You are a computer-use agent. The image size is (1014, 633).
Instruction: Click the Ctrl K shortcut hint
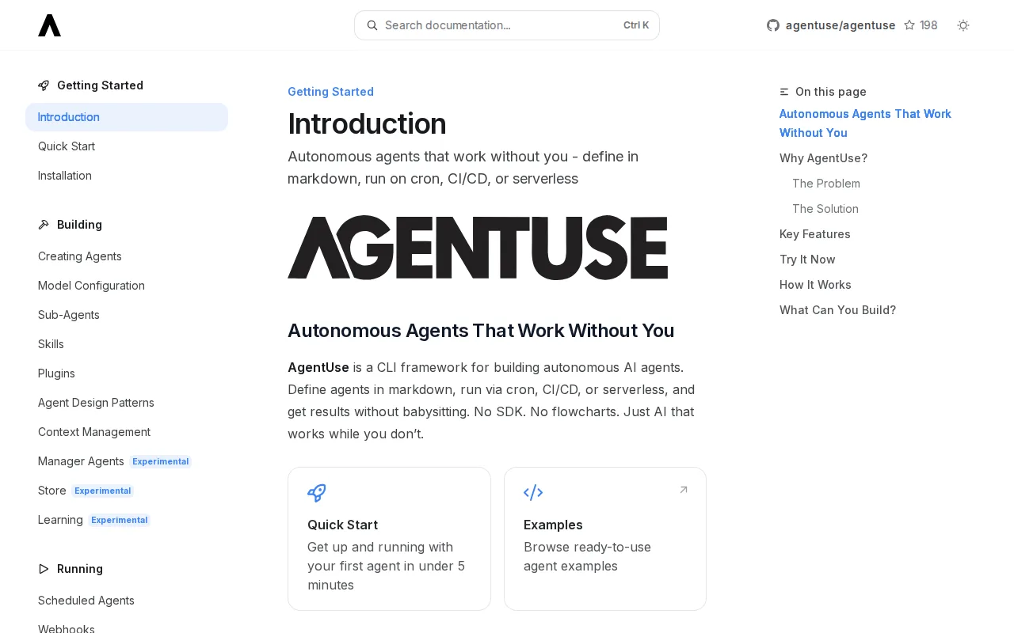click(636, 25)
